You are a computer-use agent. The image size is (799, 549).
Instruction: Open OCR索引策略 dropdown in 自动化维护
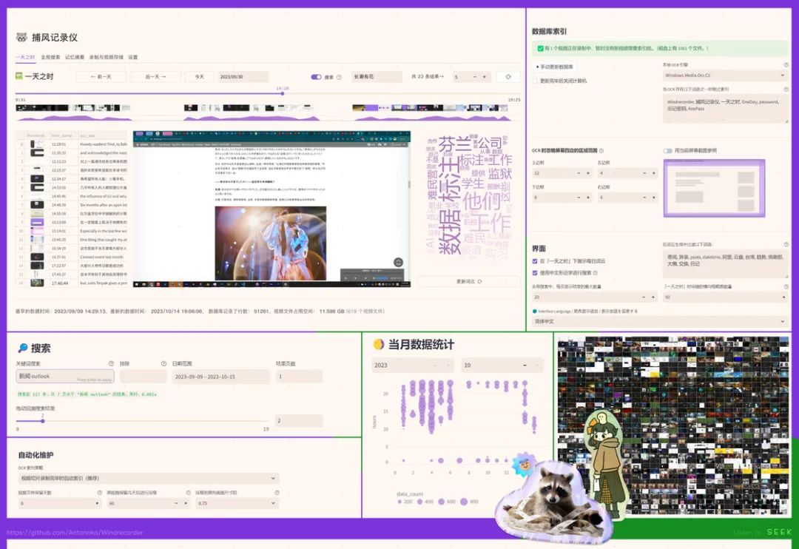(148, 478)
